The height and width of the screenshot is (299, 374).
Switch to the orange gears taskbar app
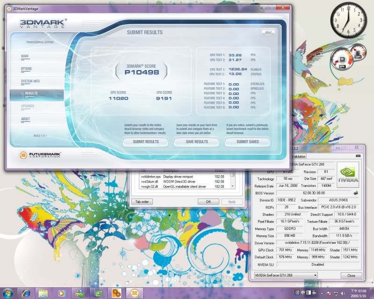[116, 293]
